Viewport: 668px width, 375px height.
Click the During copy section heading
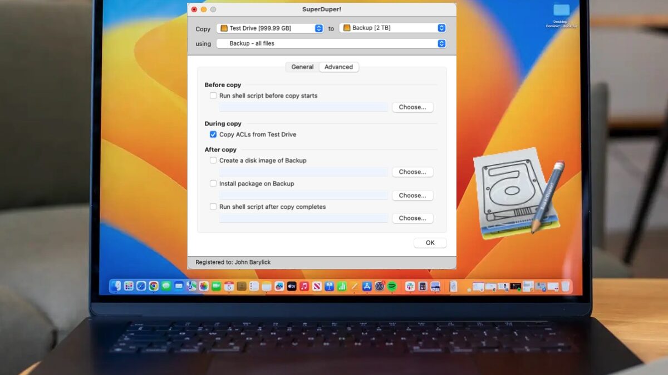click(223, 123)
